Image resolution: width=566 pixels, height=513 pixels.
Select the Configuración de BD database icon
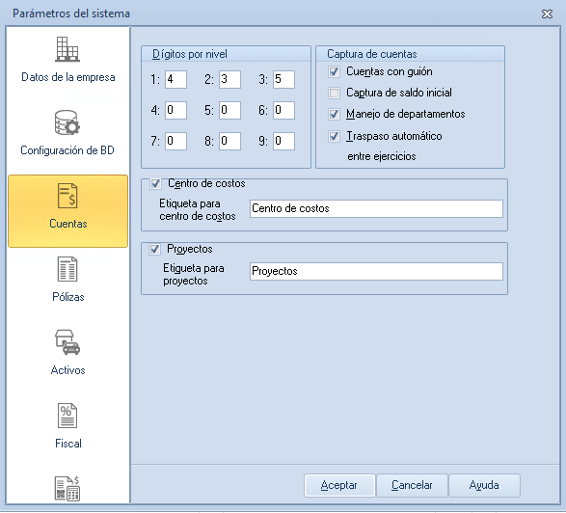[67, 122]
